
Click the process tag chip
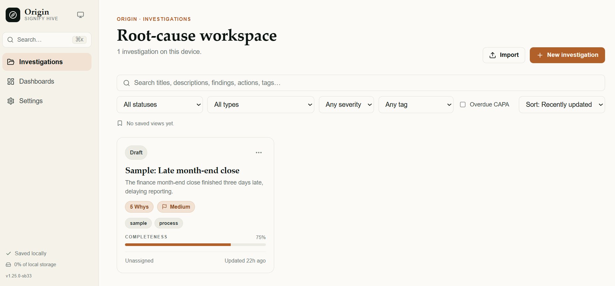pos(168,223)
